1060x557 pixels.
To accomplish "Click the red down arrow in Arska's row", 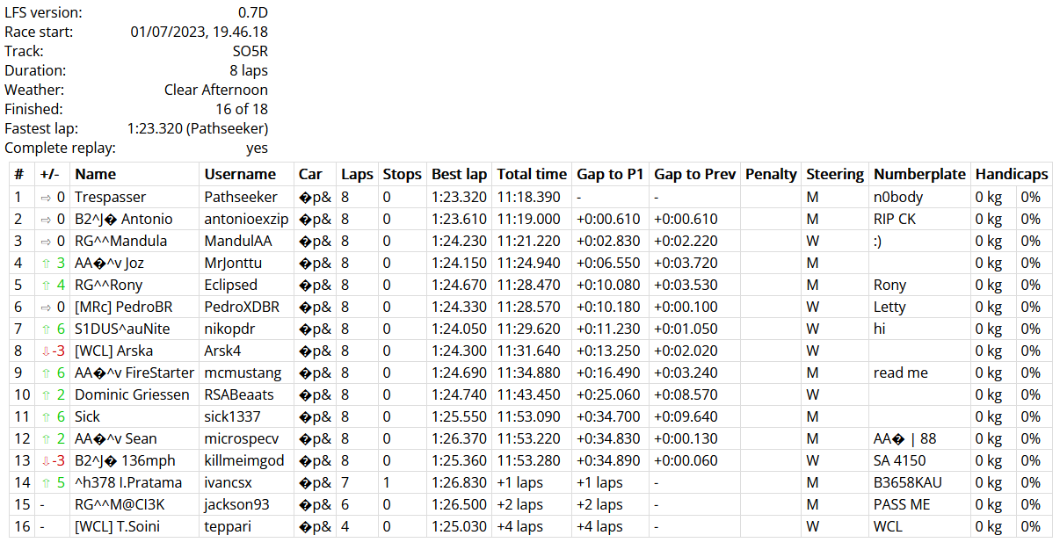I will click(x=46, y=351).
